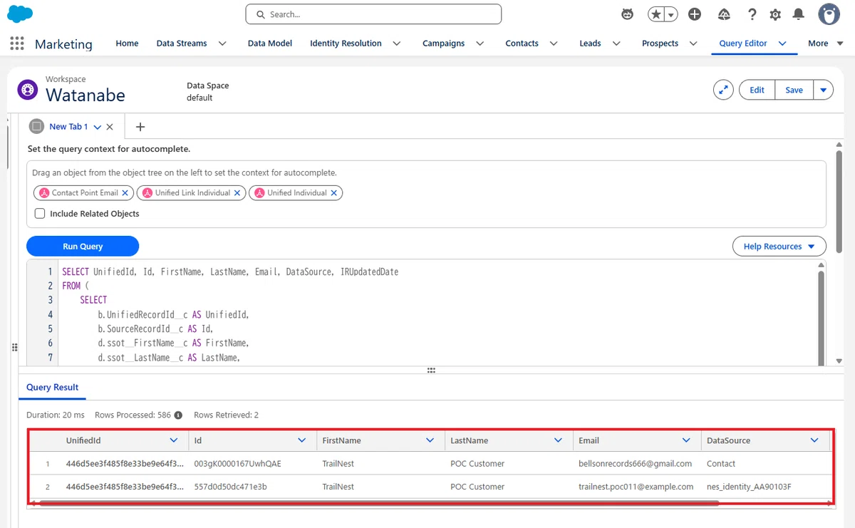
Task: Close New Tab 1 query tab
Action: point(110,127)
